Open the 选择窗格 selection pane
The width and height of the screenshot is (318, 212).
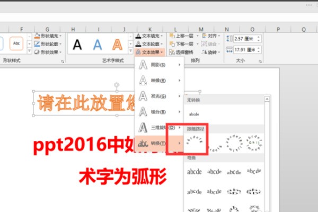click(x=181, y=52)
